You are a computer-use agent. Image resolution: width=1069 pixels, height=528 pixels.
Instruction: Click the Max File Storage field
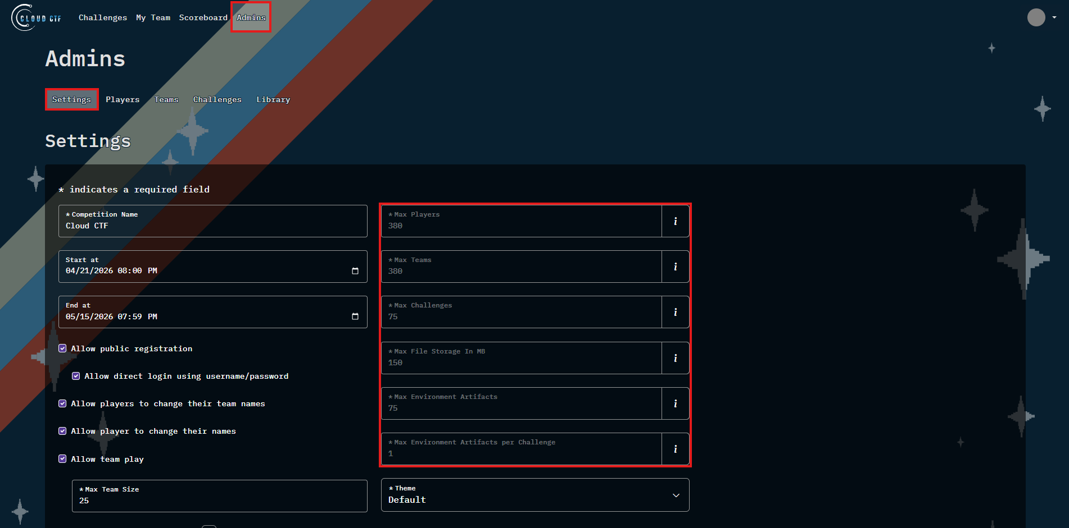coord(522,358)
